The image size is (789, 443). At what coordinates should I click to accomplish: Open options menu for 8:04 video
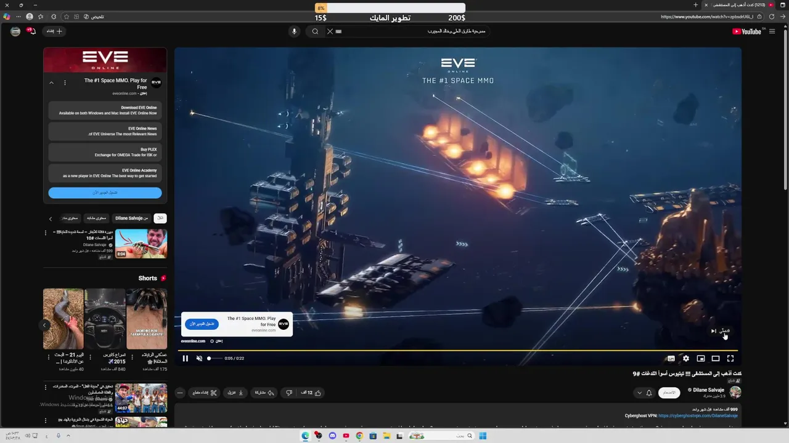45,233
